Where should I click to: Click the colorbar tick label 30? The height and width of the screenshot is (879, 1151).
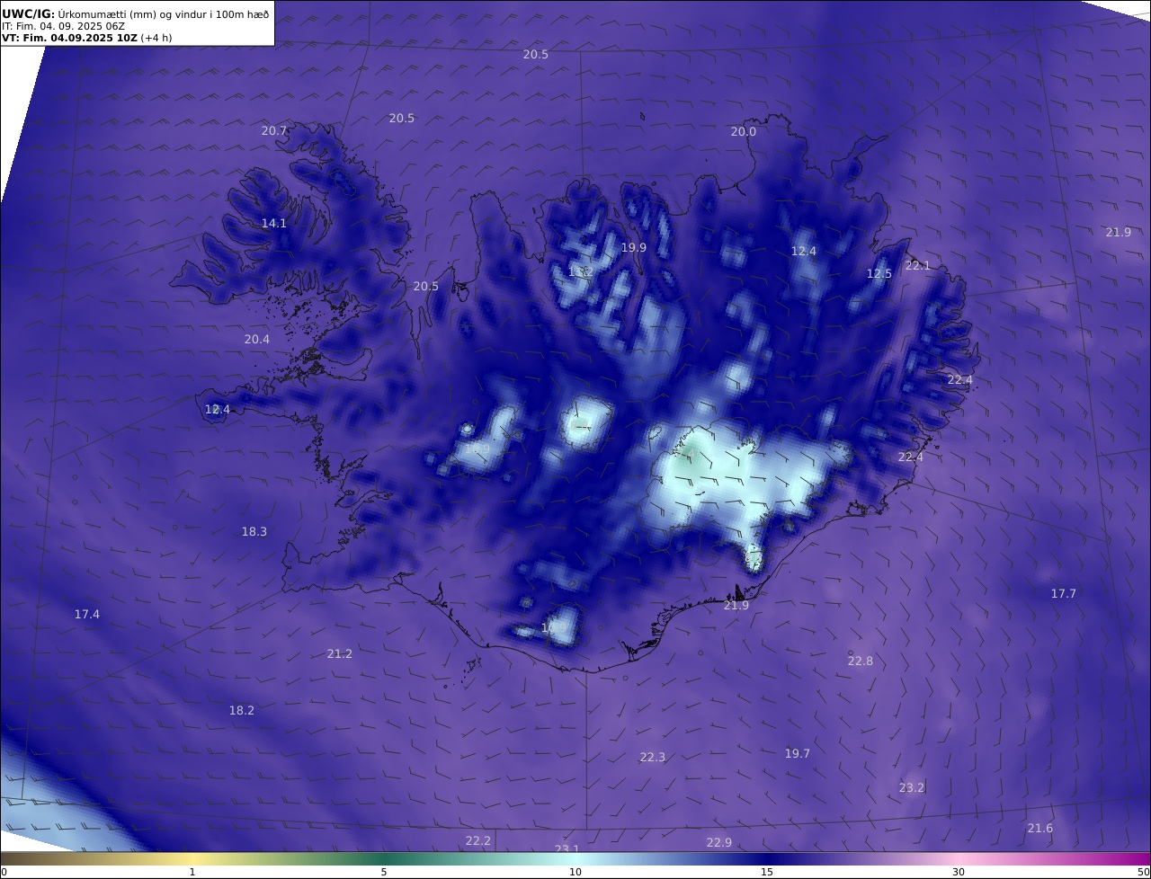pos(959,872)
